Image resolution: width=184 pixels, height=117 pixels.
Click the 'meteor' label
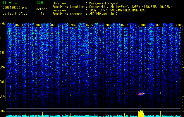point(42,9)
